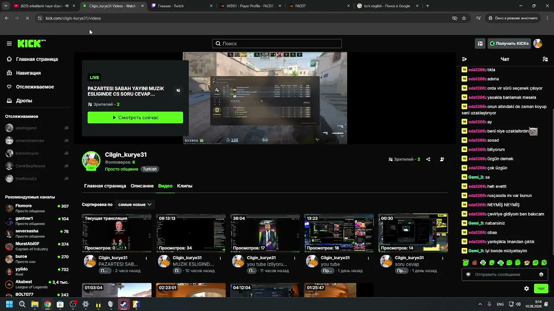The height and width of the screenshot is (311, 554).
Task: Switch to the Главная страница channel tab
Action: [x=105, y=186]
